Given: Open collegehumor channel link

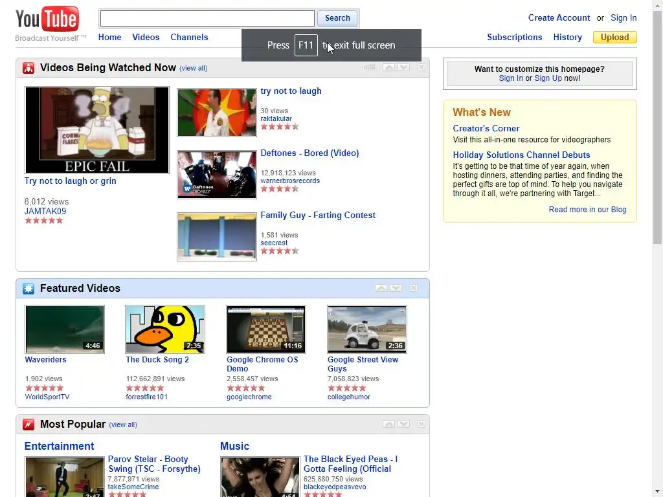Looking at the screenshot, I should 349,397.
